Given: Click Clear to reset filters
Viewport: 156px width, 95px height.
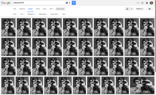Looking at the screenshot, I should pos(64,14).
